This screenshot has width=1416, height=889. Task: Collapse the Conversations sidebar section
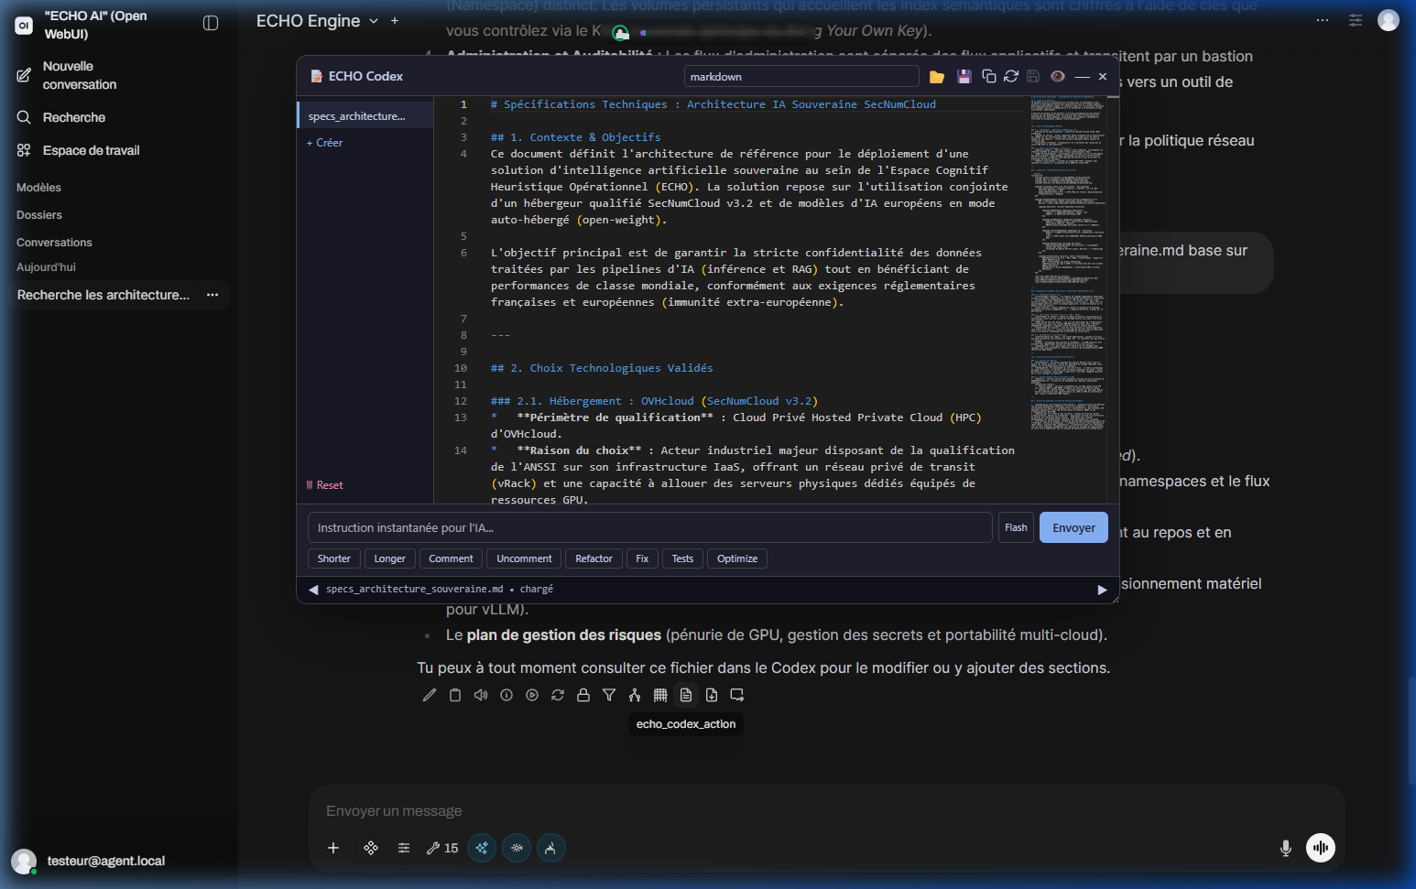[54, 243]
